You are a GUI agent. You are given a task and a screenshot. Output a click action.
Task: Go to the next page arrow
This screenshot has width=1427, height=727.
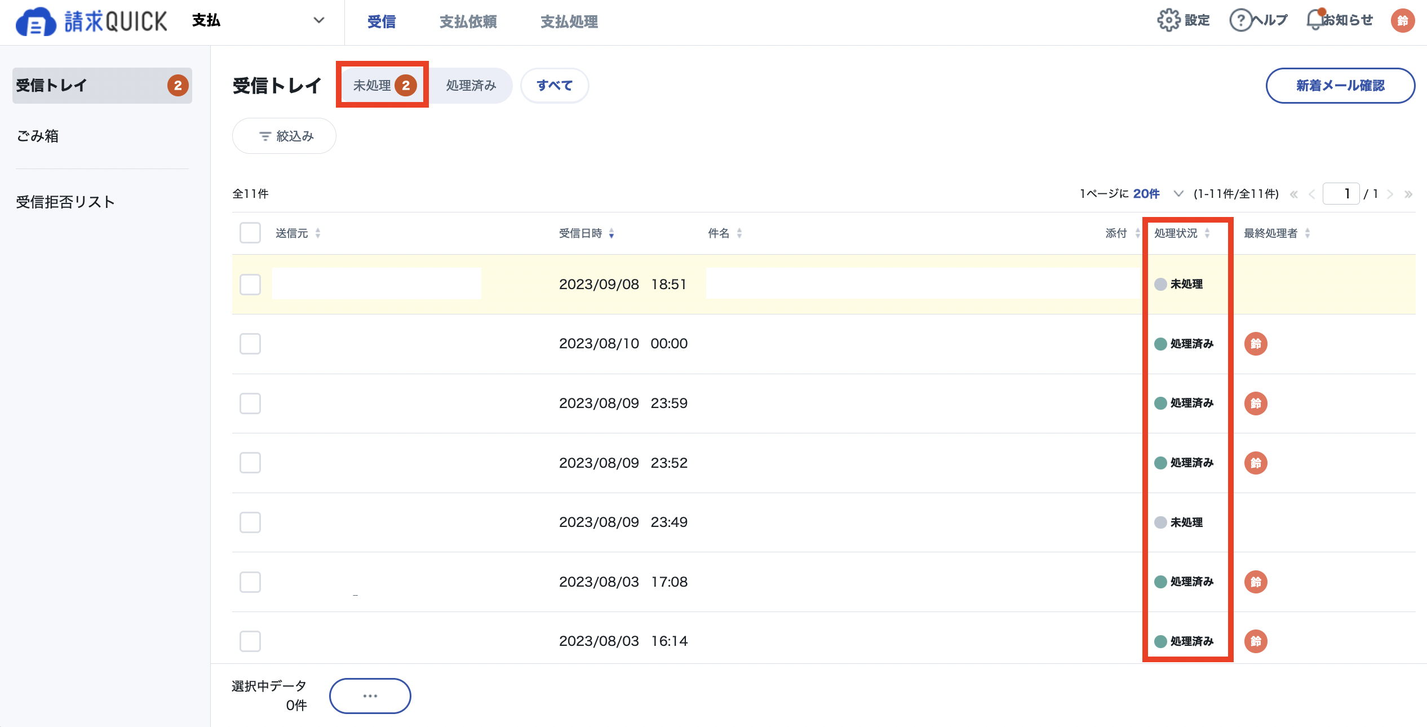pos(1390,194)
